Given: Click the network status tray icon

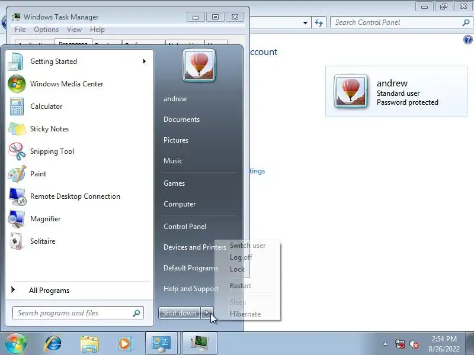Looking at the screenshot, I should [400, 344].
